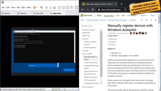Click the Unity mode icon in VMware toolbar

point(71,7)
